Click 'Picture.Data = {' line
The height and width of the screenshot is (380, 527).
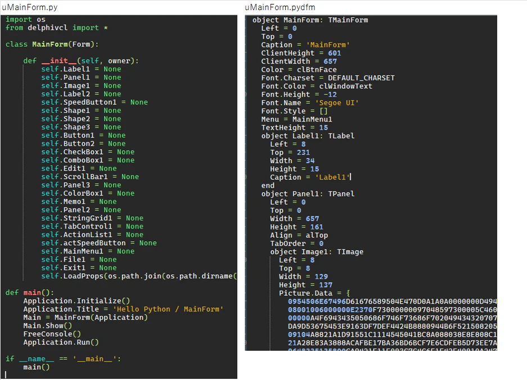coord(314,293)
